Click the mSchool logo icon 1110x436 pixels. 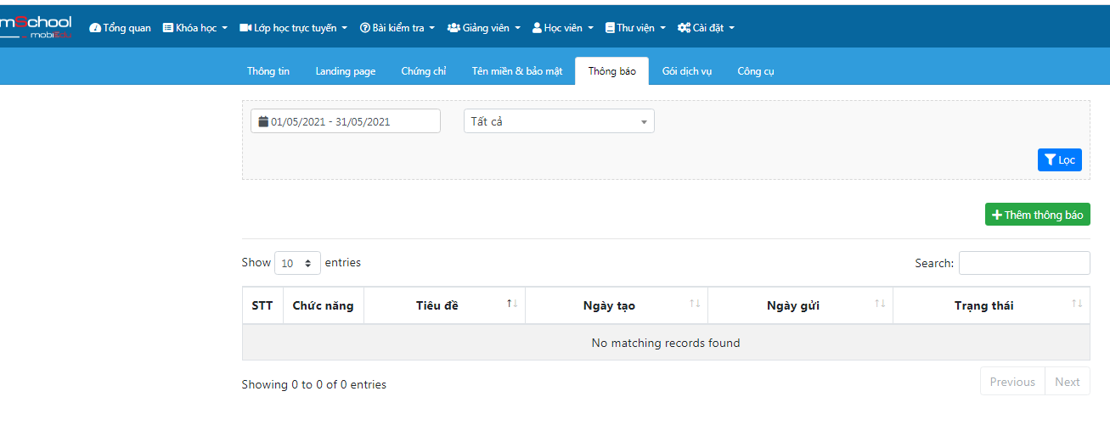point(36,27)
